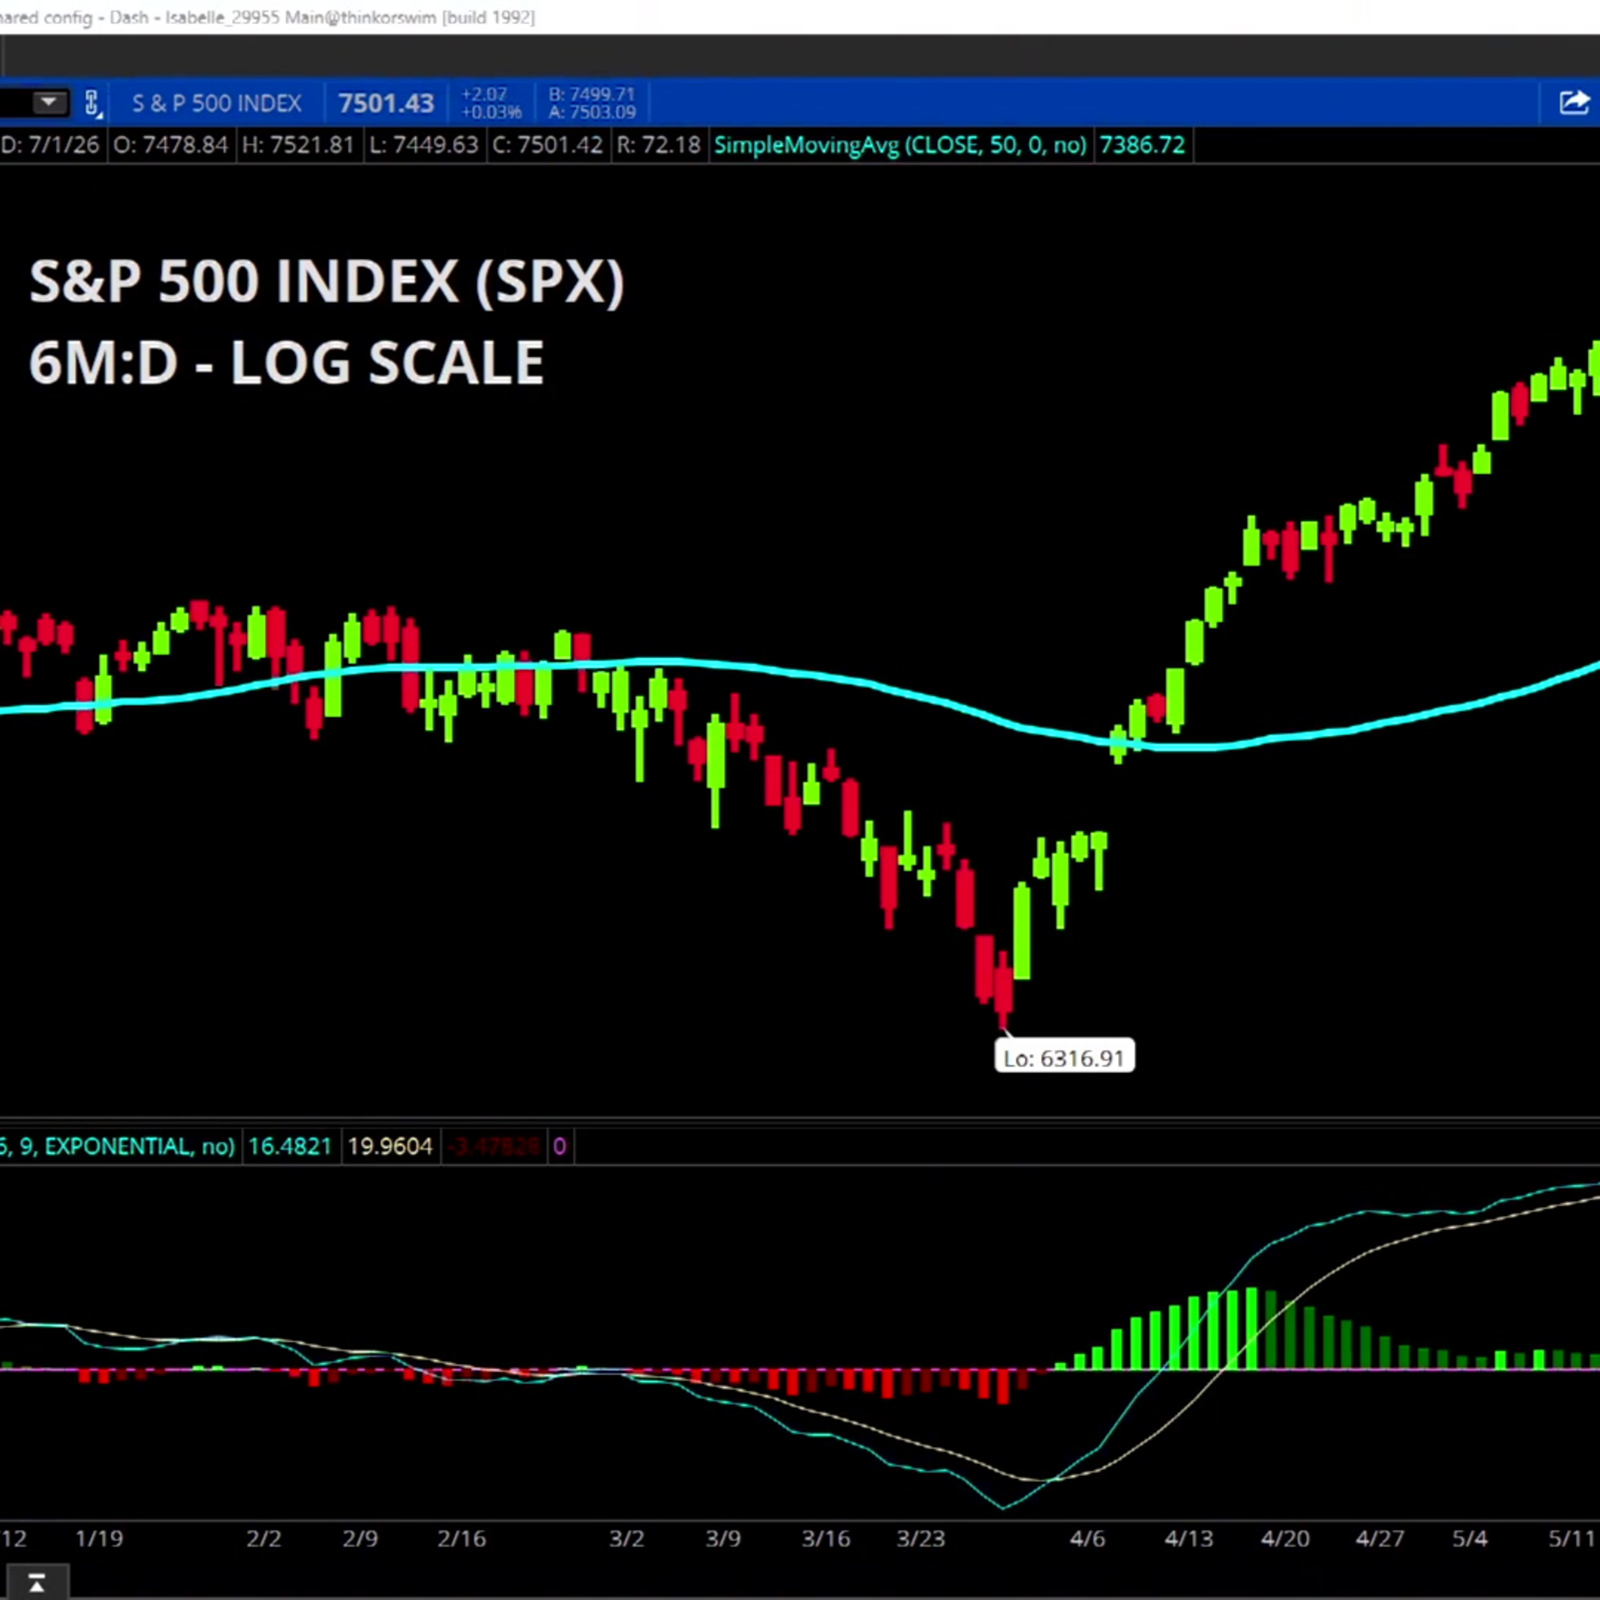Image resolution: width=1600 pixels, height=1600 pixels.
Task: Click the 3/23 date axis label
Action: 921,1539
